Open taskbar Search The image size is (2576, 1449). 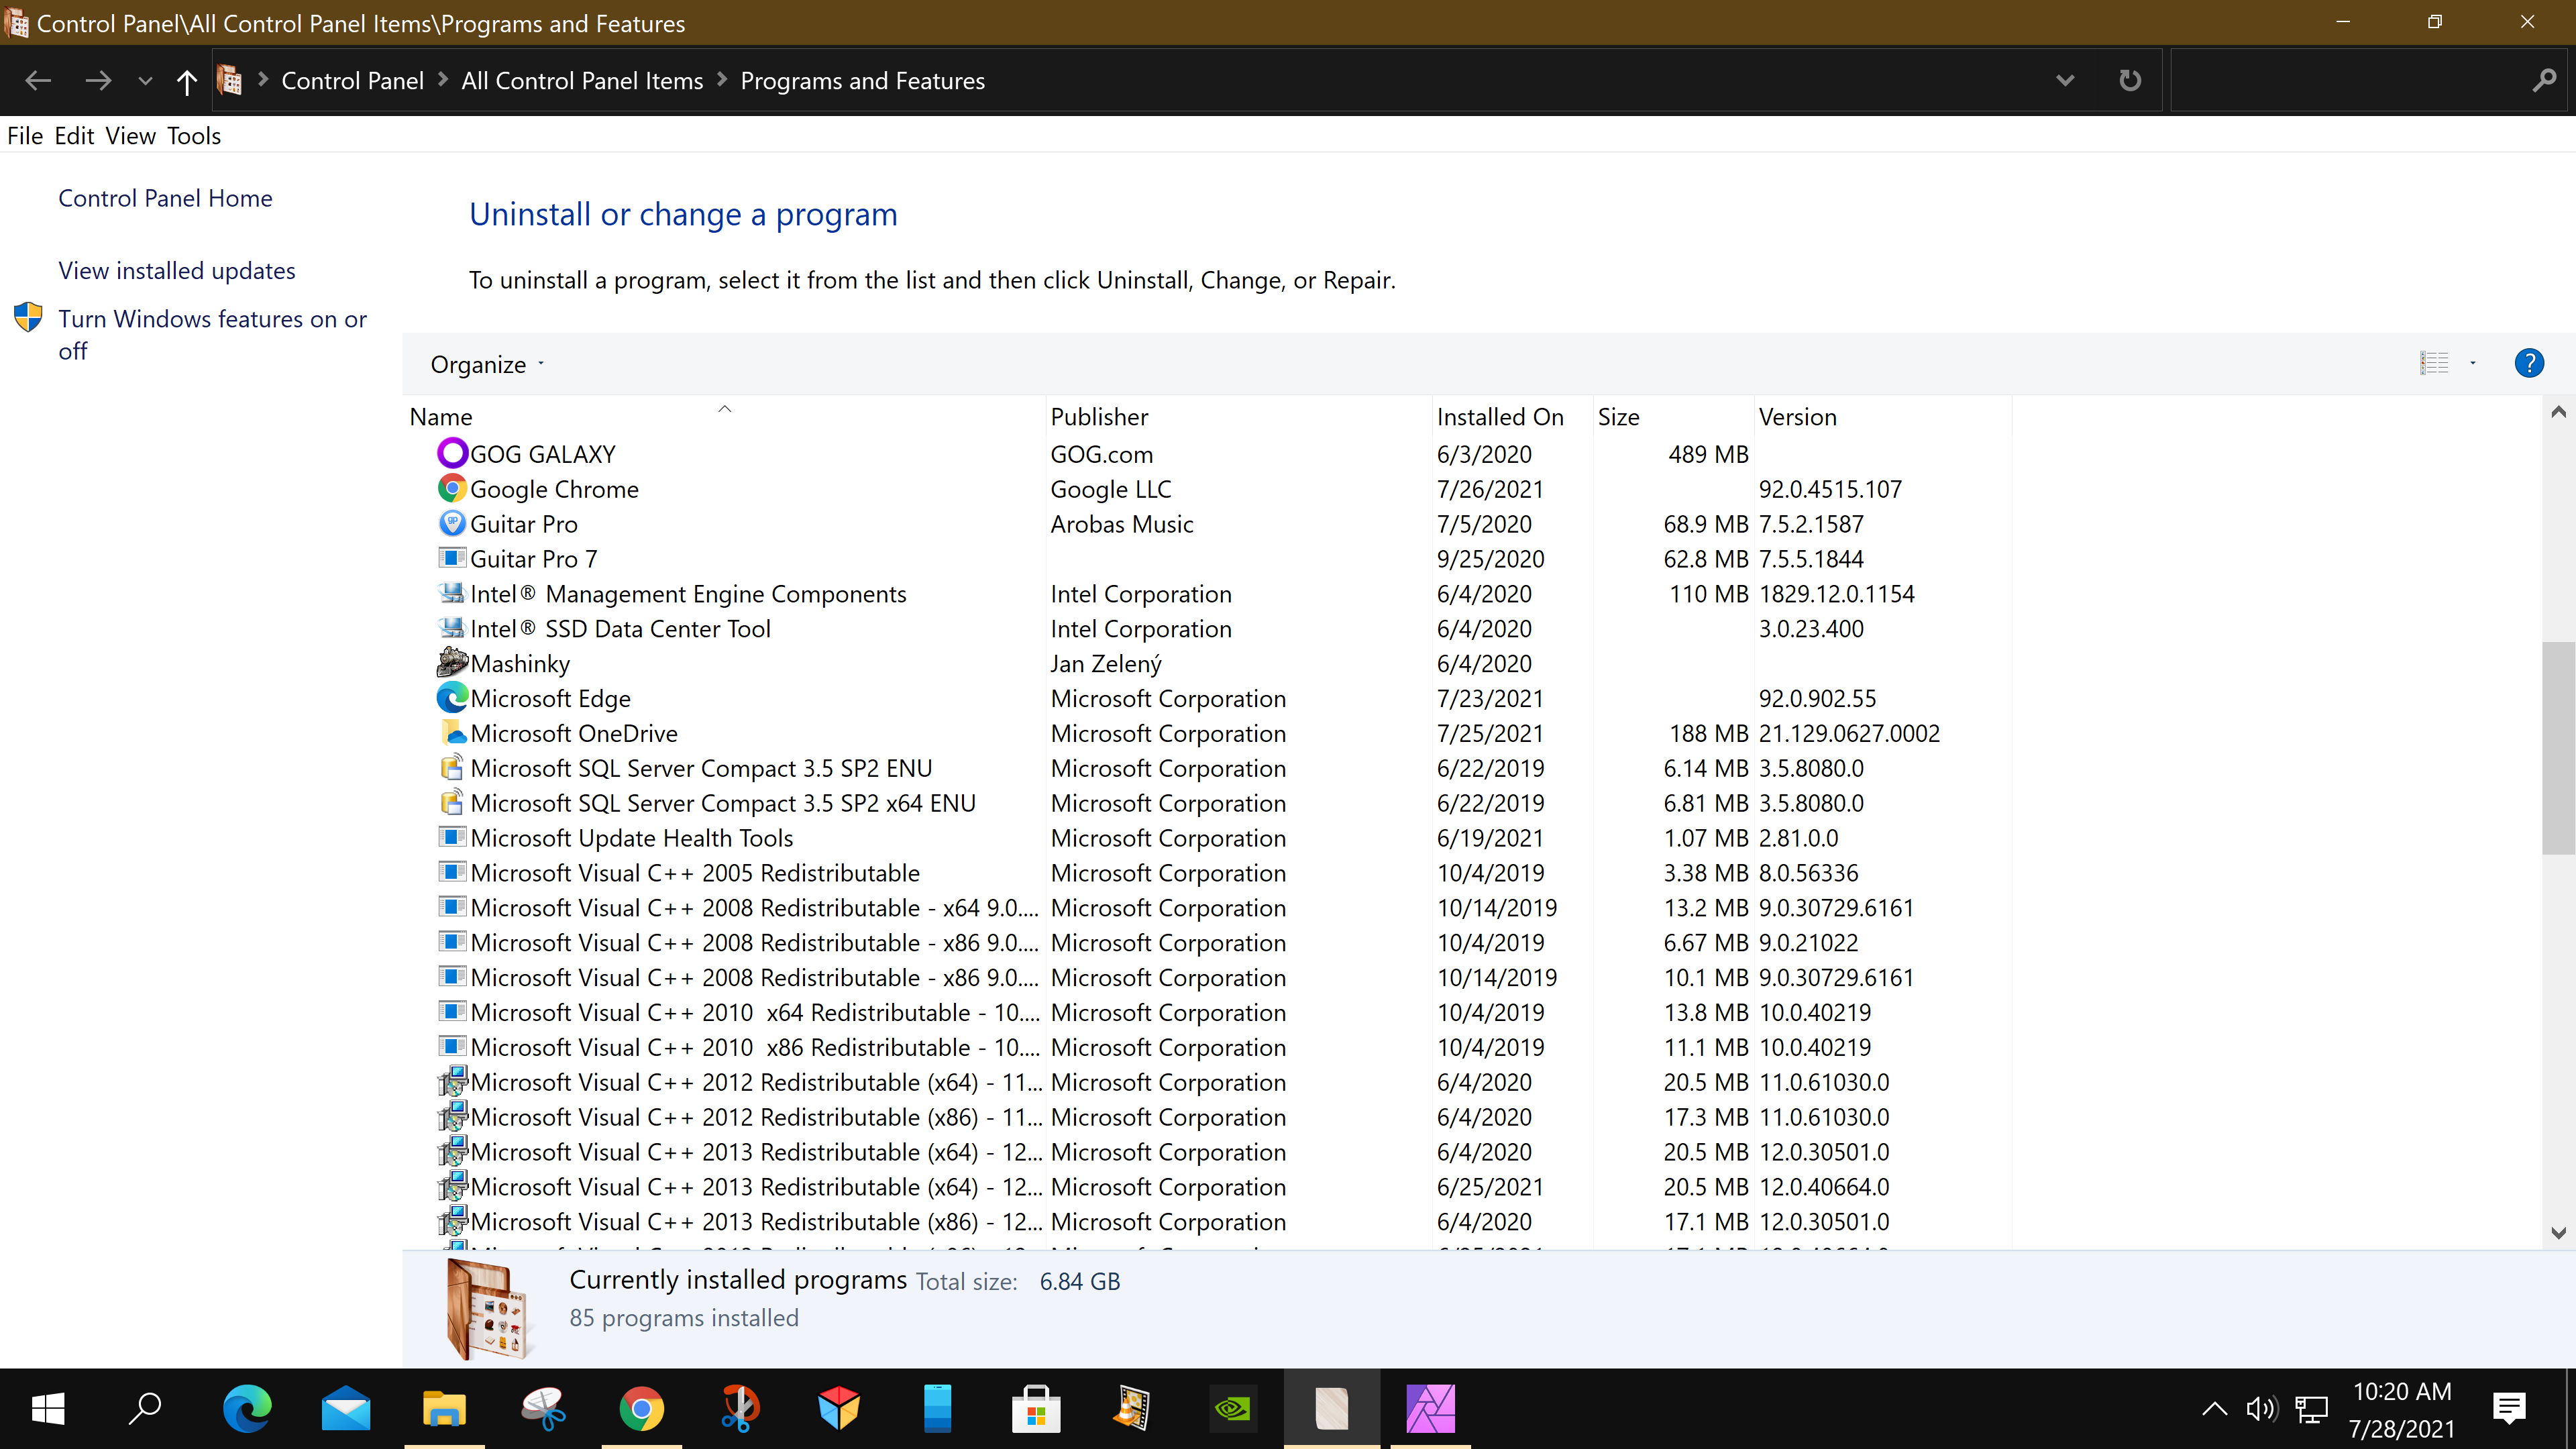point(146,1409)
